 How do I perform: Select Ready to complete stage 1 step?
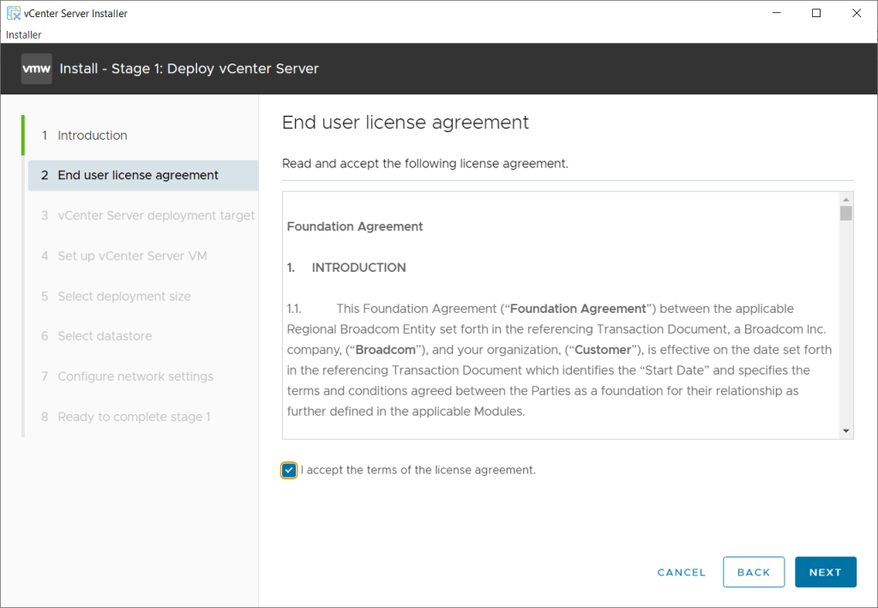tap(134, 417)
